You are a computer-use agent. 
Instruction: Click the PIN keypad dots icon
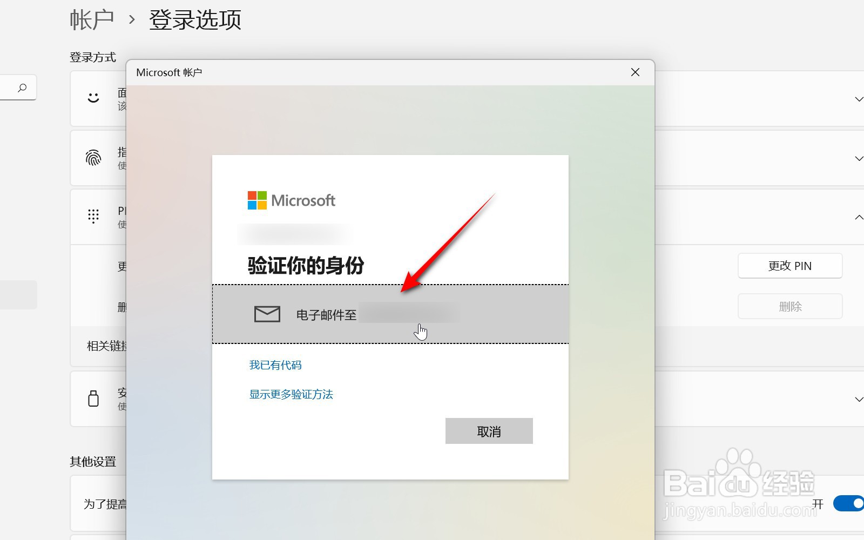pos(93,216)
